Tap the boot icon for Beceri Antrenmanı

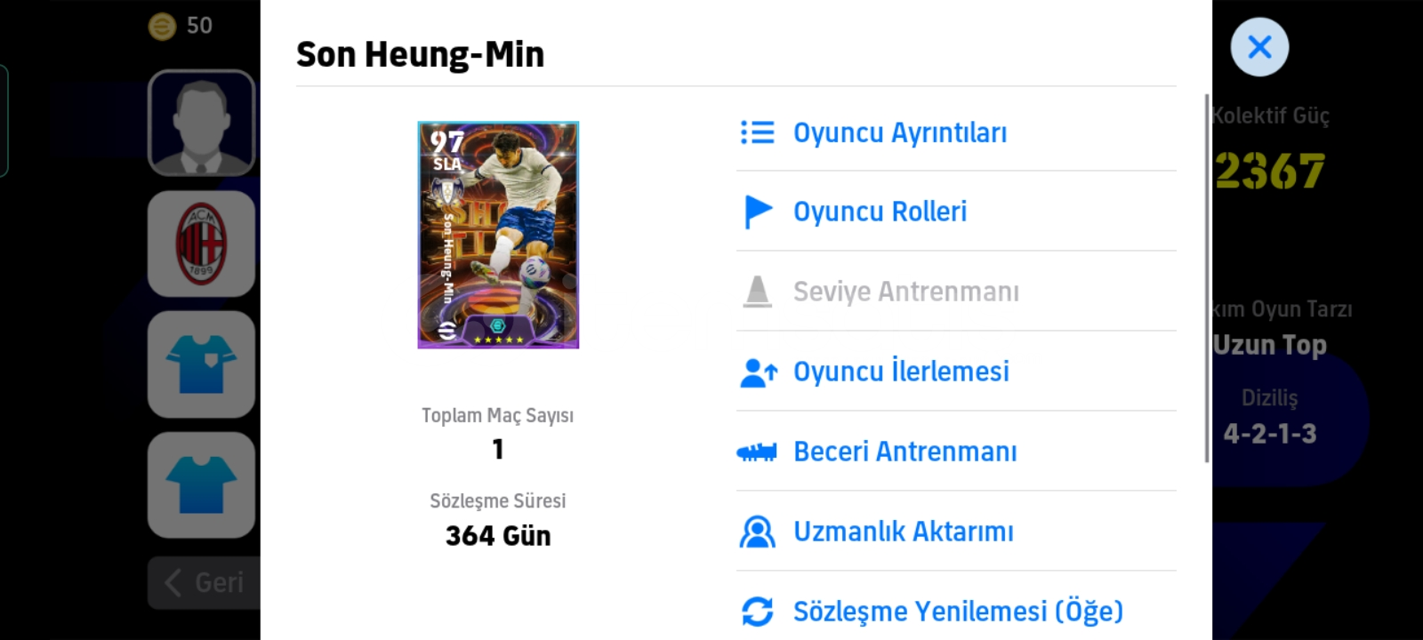click(757, 452)
